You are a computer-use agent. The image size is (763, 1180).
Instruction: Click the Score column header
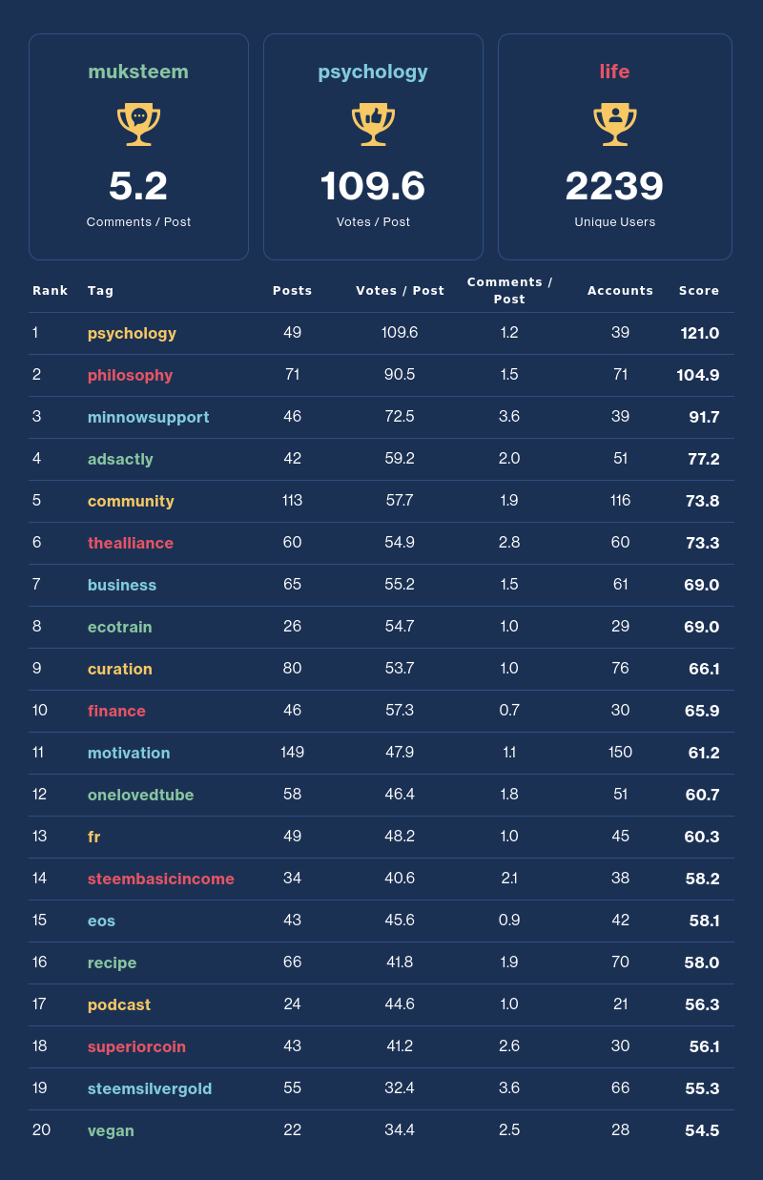[x=699, y=291]
